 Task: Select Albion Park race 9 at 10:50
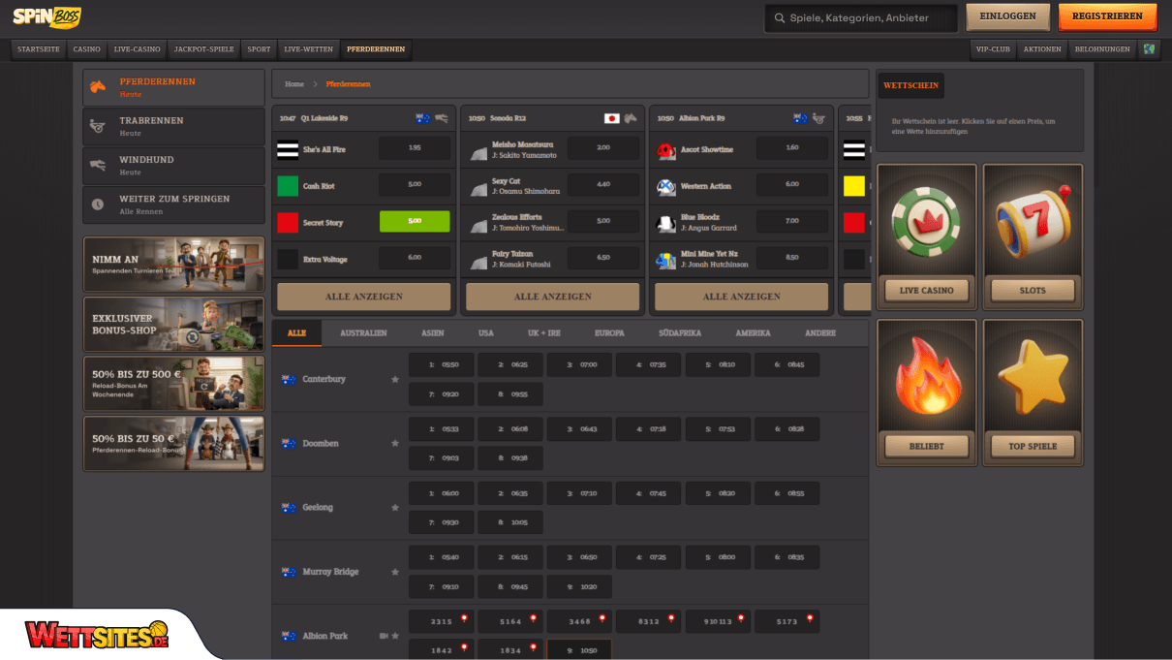[x=579, y=651]
